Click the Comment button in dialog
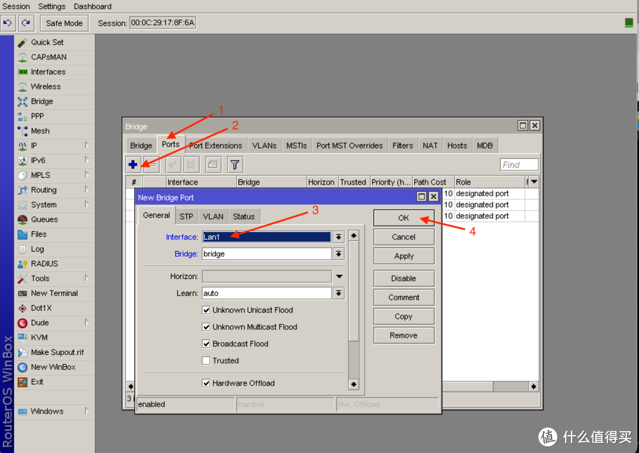This screenshot has height=453, width=639. pos(404,297)
